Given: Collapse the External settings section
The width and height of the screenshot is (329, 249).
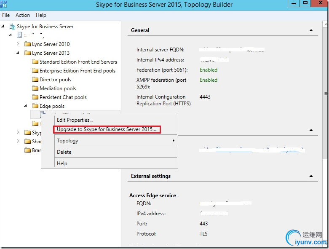Looking at the screenshot, I should click(x=311, y=176).
